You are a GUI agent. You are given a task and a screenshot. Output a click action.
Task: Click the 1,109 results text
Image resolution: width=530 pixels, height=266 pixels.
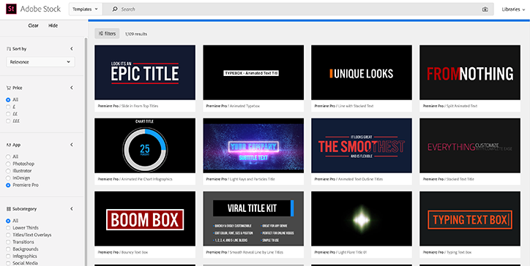(136, 34)
